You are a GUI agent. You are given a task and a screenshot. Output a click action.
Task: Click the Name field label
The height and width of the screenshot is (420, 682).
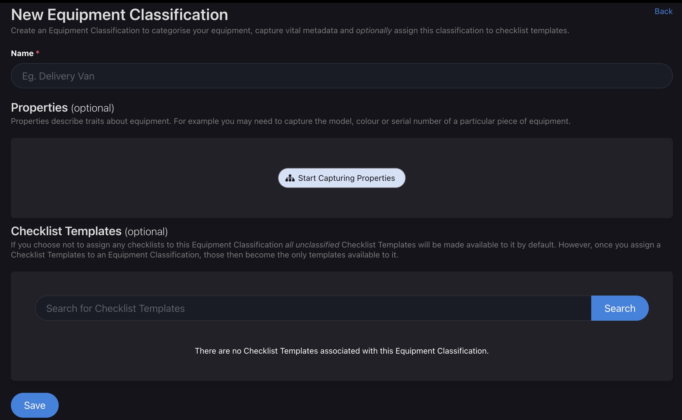(22, 54)
